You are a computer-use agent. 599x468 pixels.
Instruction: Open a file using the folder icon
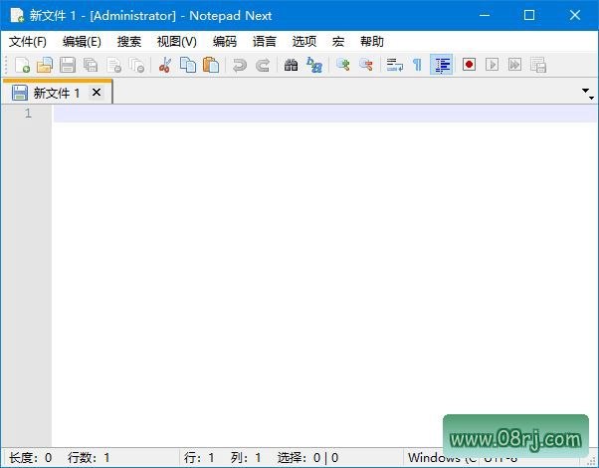[x=45, y=65]
